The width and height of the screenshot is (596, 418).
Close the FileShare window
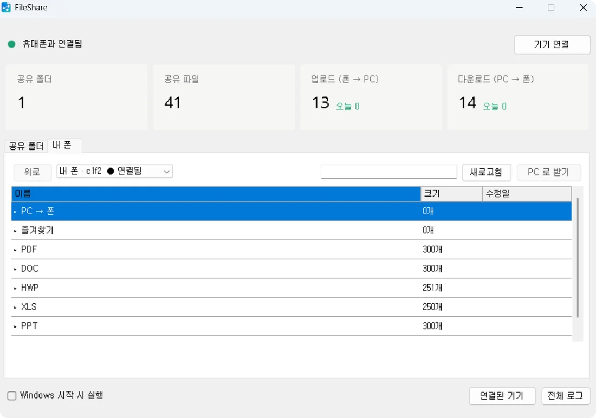pyautogui.click(x=584, y=8)
